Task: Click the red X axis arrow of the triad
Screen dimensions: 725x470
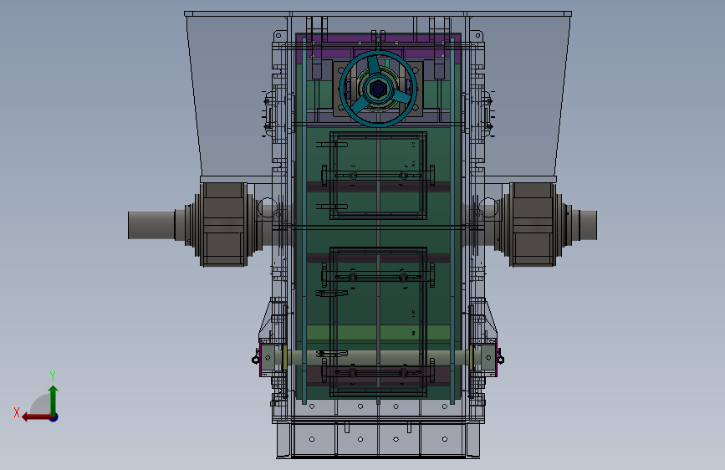Action: tap(36, 417)
